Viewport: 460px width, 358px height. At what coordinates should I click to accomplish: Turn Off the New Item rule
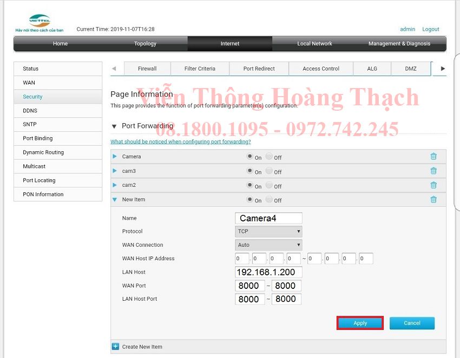point(268,200)
